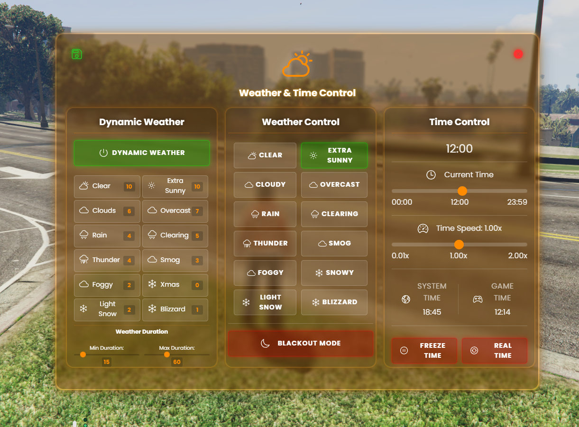This screenshot has height=427, width=579.
Task: Select Clear in Weather Control
Action: (265, 155)
